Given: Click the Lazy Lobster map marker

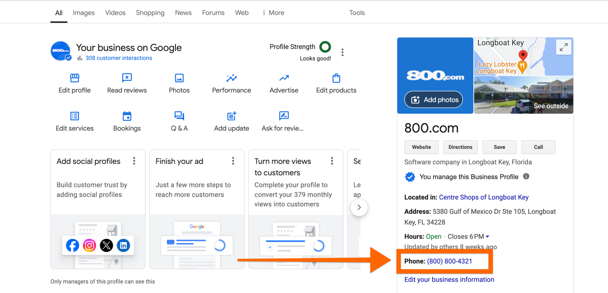Looking at the screenshot, I should coord(522,67).
